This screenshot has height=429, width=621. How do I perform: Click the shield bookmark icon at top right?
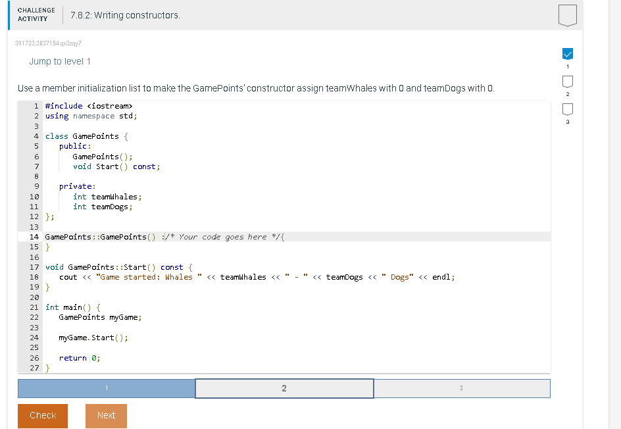pos(567,14)
